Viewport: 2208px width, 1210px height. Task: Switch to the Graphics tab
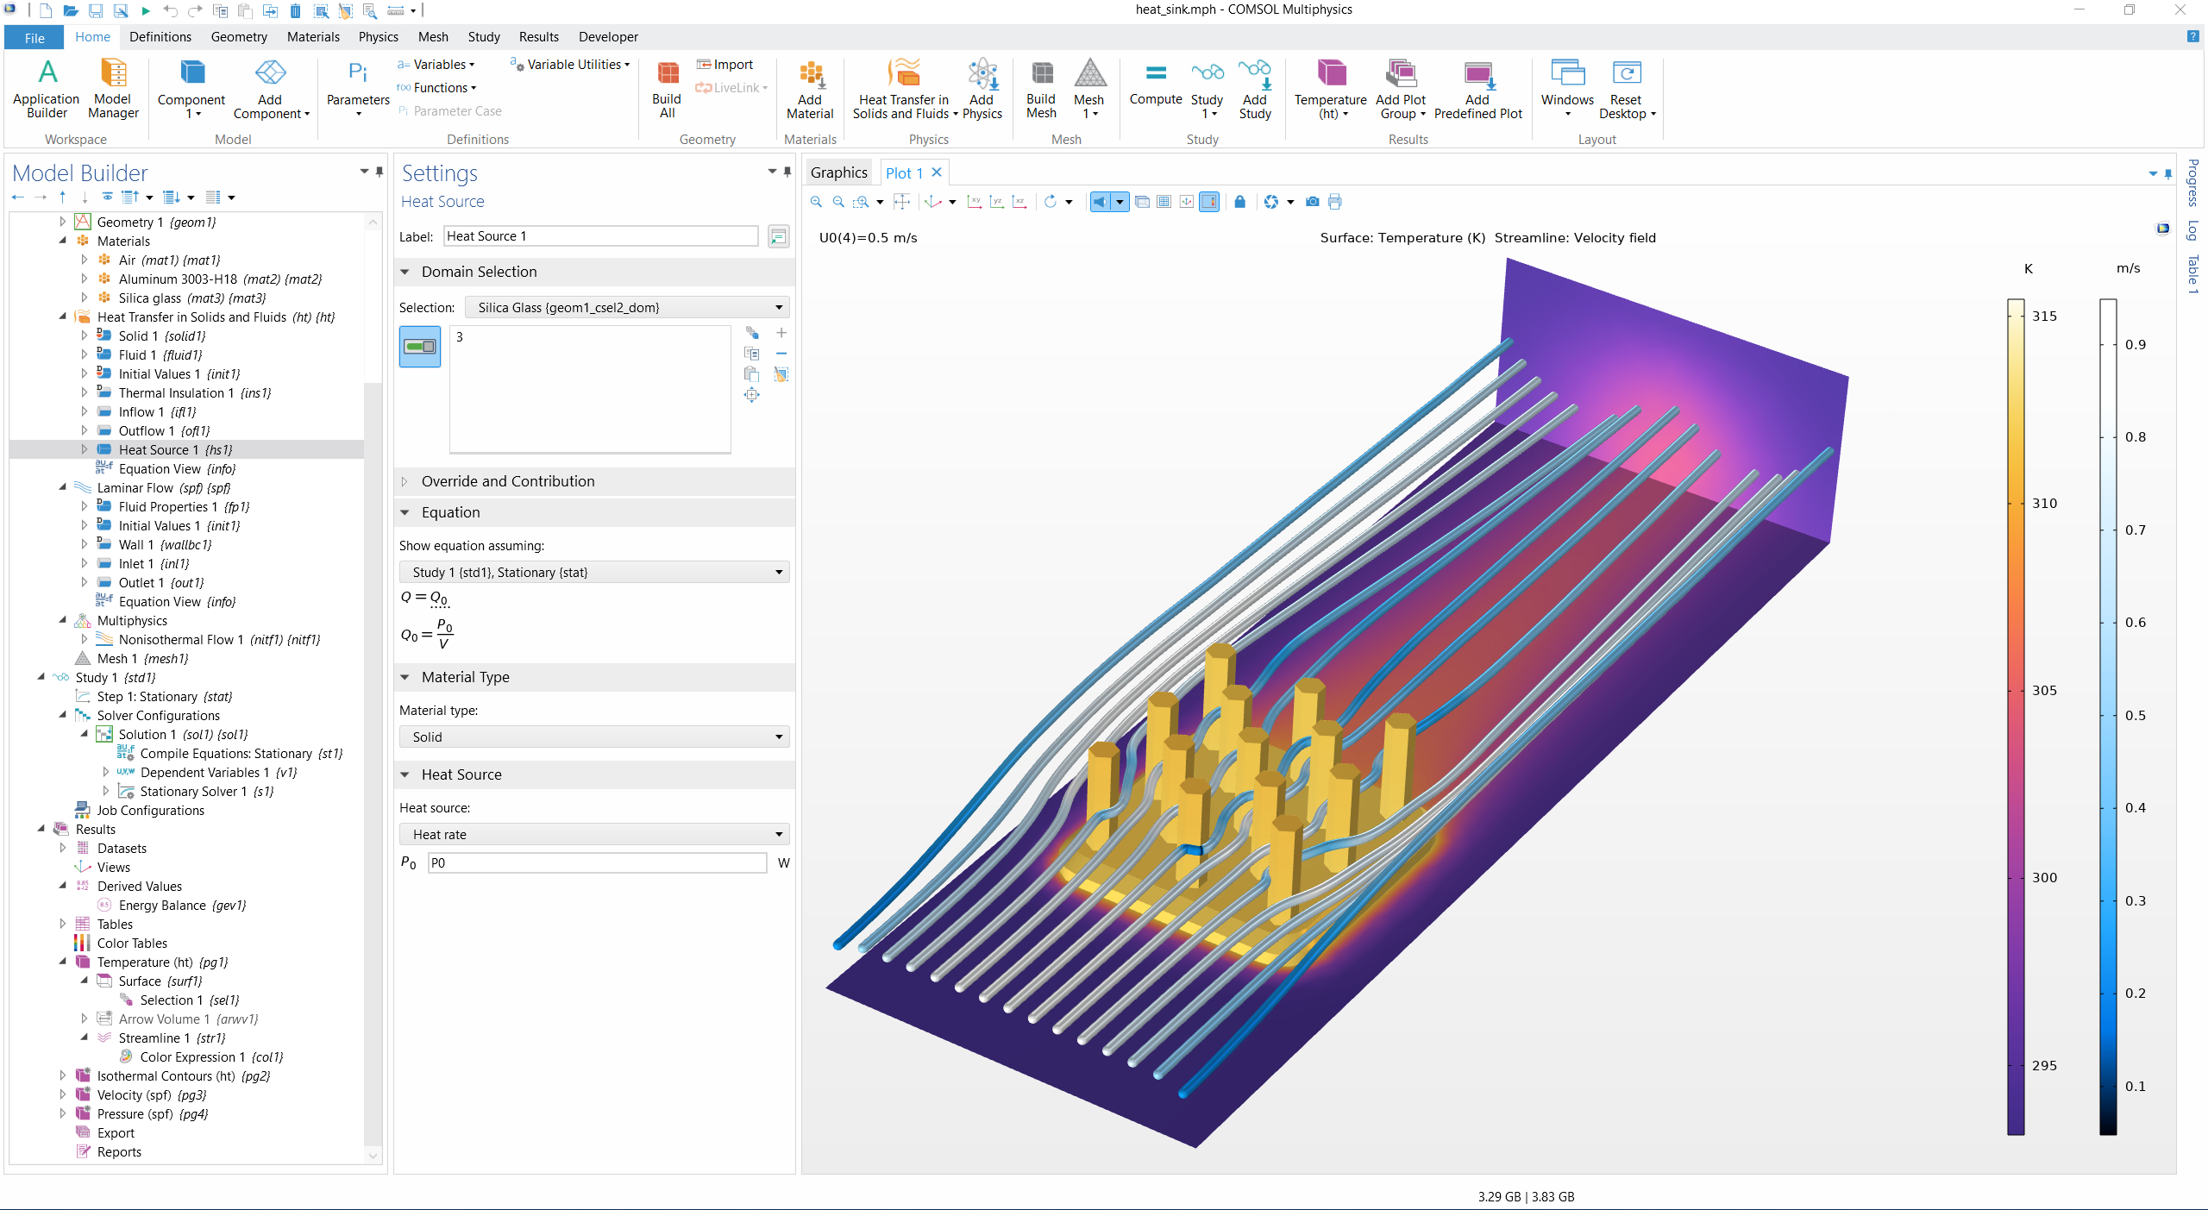839,172
